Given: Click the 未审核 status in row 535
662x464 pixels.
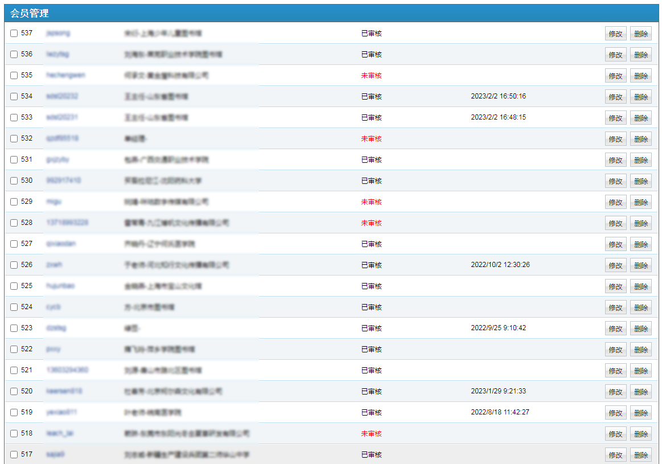Looking at the screenshot, I should point(371,76).
